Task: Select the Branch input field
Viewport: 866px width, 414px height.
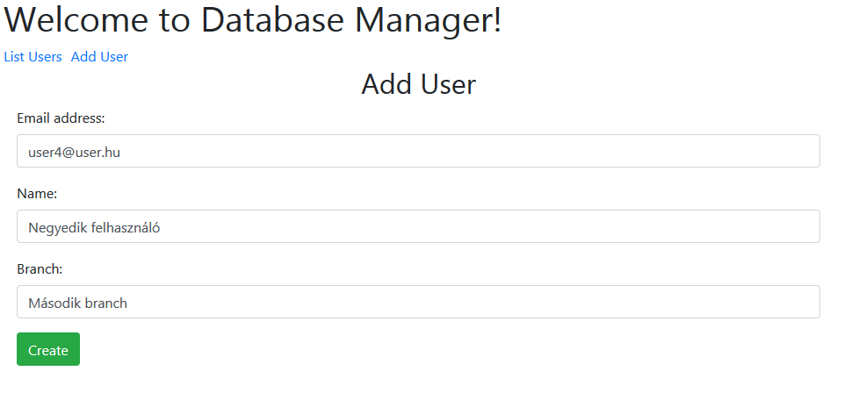Action: click(x=418, y=302)
